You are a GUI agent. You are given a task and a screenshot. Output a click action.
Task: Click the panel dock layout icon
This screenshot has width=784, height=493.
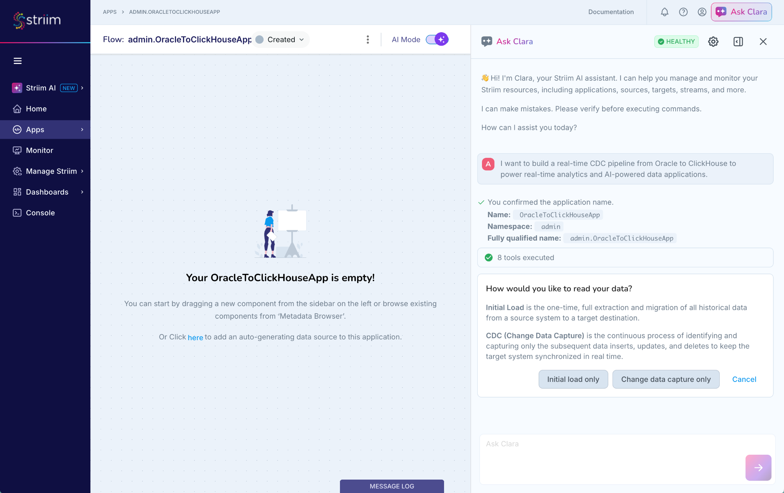[x=738, y=41]
